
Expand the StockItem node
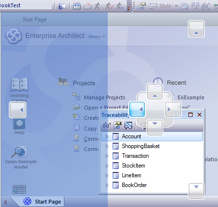click(x=107, y=166)
